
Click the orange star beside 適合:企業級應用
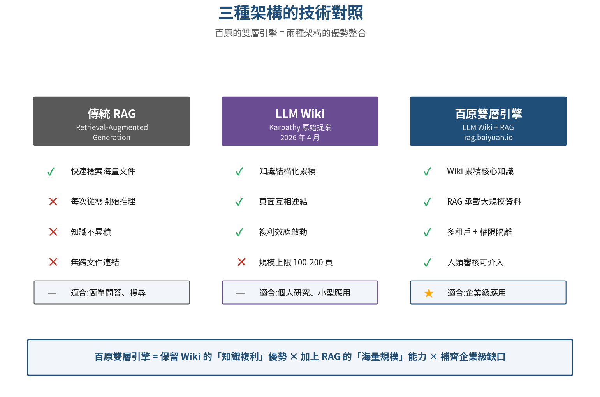coord(429,293)
